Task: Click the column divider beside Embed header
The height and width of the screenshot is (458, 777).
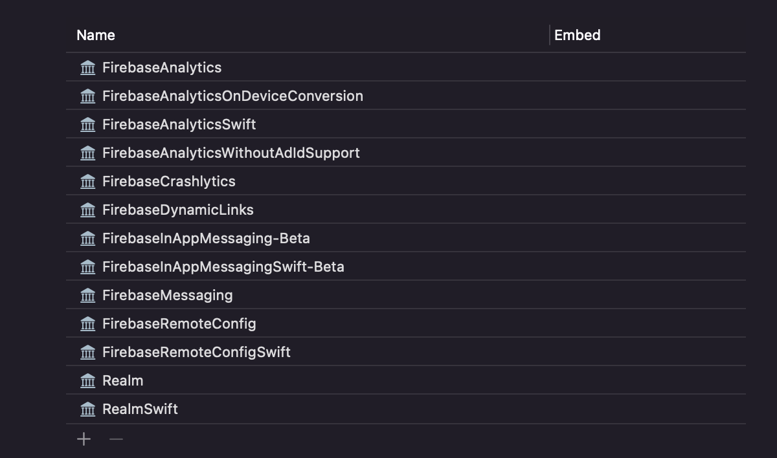Action: tap(550, 35)
